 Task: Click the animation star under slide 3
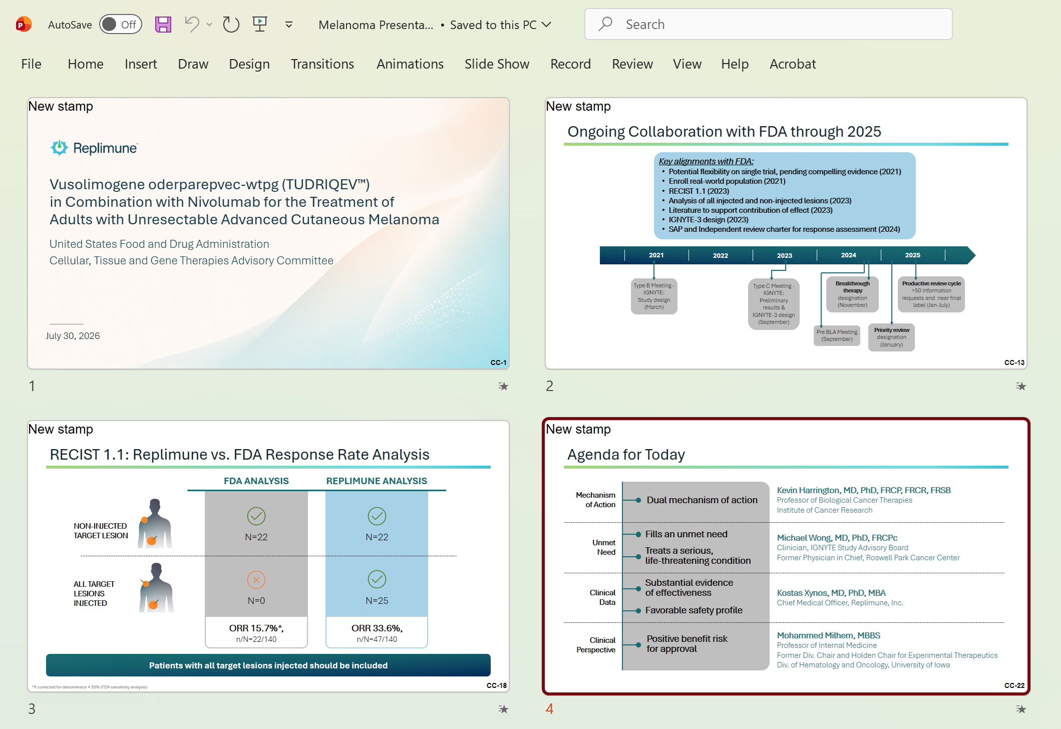point(503,709)
